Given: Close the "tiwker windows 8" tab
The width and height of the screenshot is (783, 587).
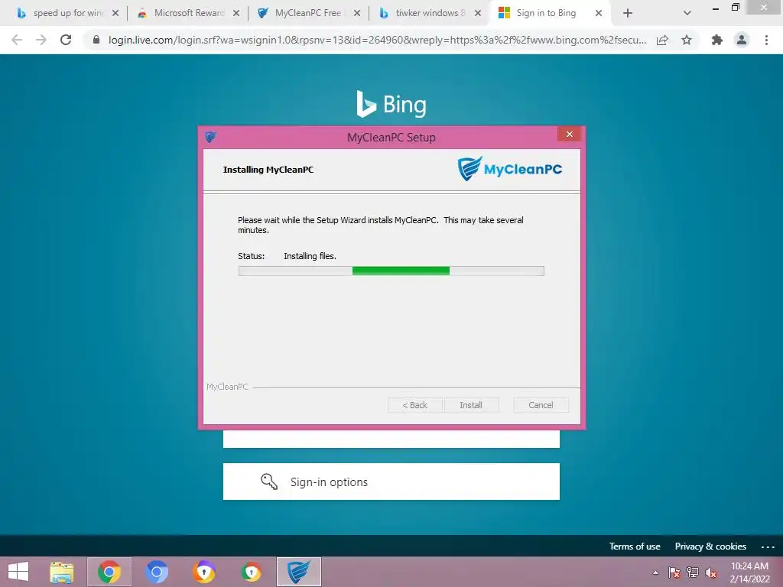Looking at the screenshot, I should pyautogui.click(x=478, y=13).
